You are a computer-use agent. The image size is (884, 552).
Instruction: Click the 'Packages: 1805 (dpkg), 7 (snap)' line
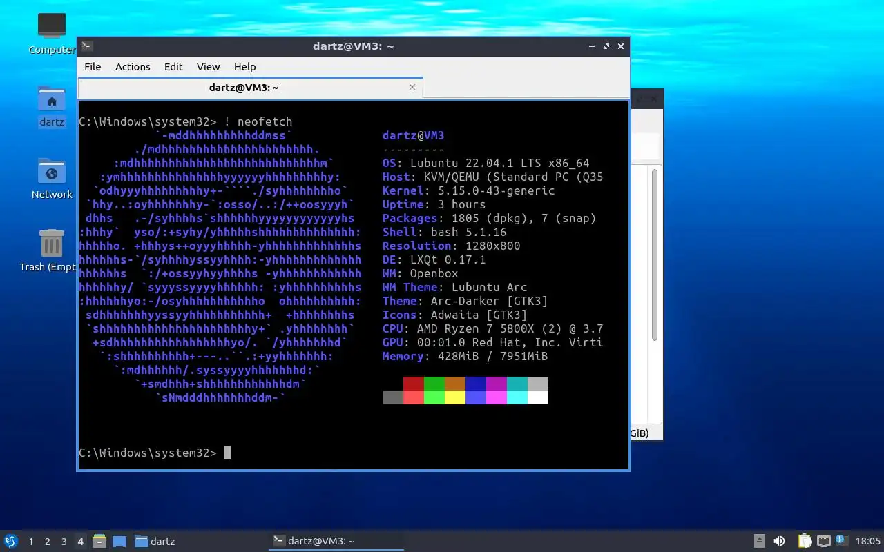click(490, 218)
